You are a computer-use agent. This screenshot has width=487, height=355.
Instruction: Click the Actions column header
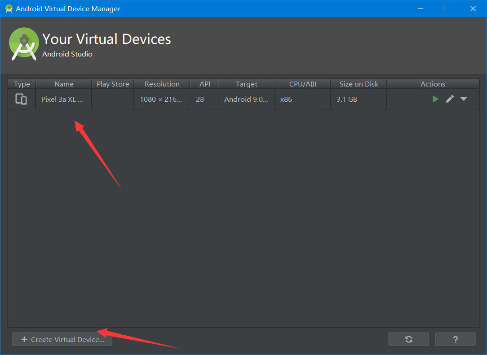(x=433, y=84)
